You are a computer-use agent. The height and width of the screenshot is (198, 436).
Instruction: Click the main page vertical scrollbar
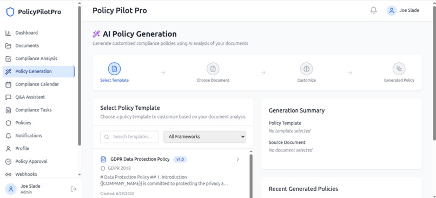434,72
